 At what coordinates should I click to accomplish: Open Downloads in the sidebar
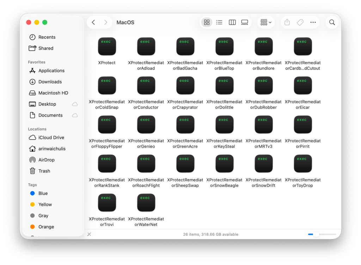click(50, 82)
